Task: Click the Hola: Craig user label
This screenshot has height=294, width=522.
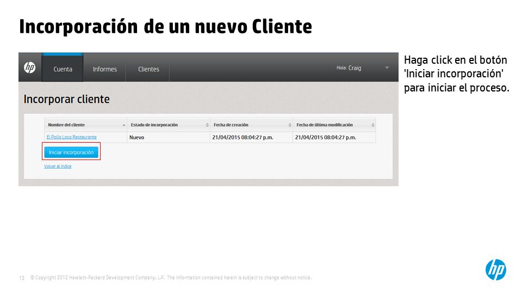Action: pos(349,68)
